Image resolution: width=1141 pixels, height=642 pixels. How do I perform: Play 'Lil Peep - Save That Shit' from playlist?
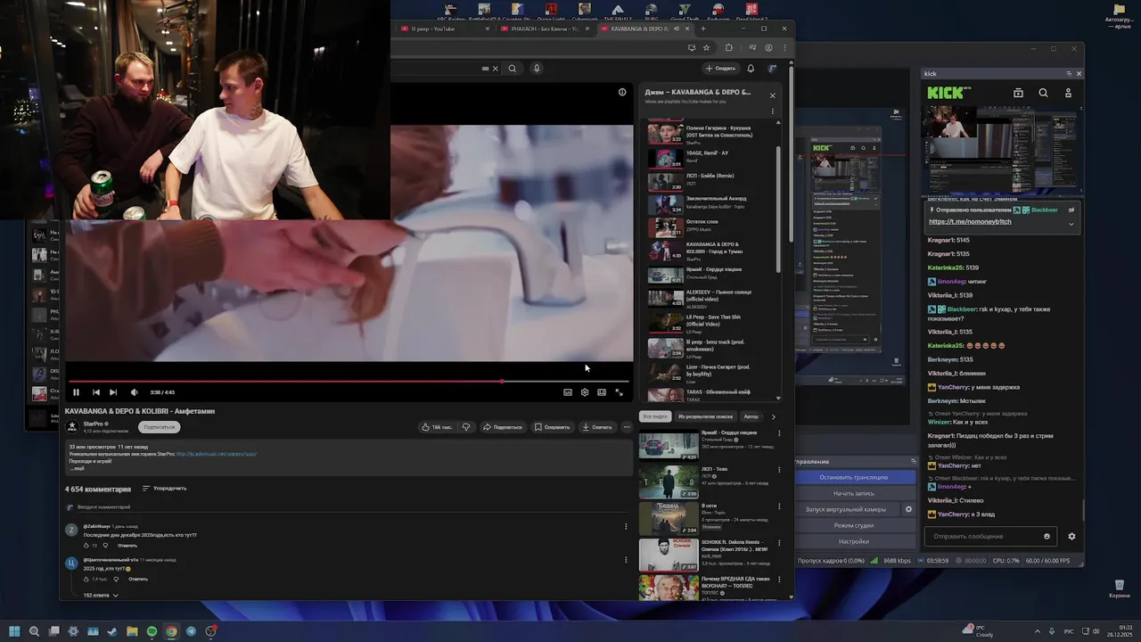(710, 322)
